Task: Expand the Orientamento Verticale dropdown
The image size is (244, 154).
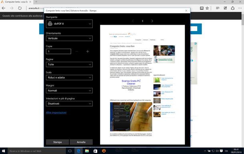Action: pos(69,38)
